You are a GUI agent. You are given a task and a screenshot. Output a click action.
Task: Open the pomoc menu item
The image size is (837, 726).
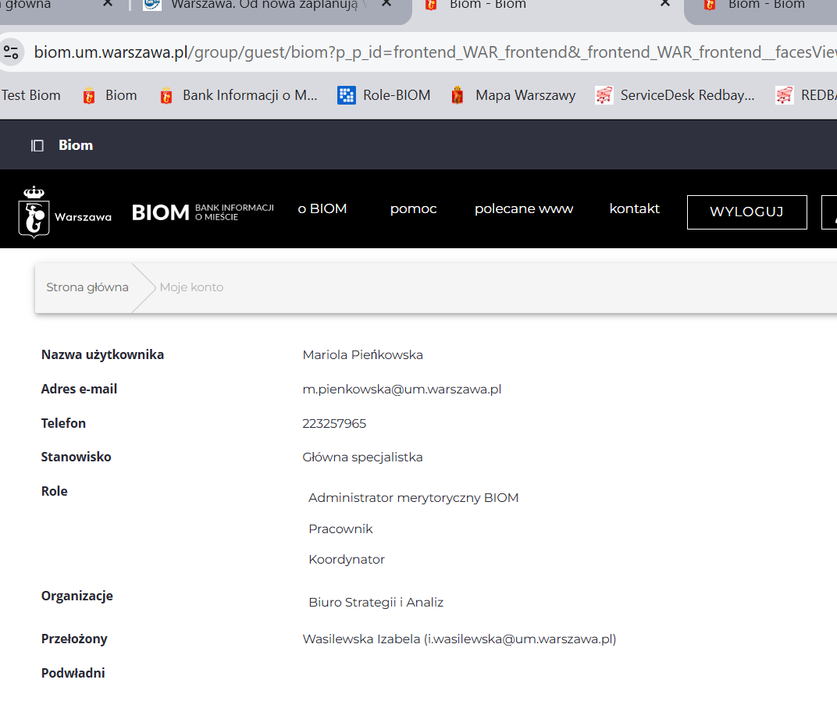click(x=413, y=208)
